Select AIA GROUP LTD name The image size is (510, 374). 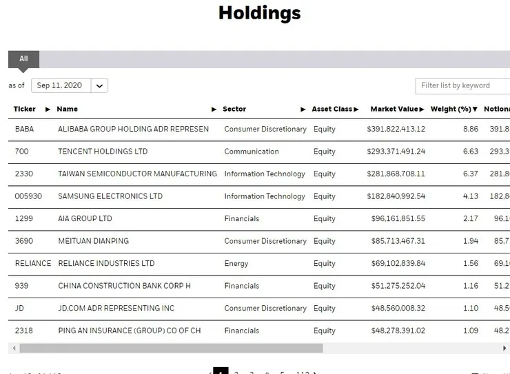(85, 218)
